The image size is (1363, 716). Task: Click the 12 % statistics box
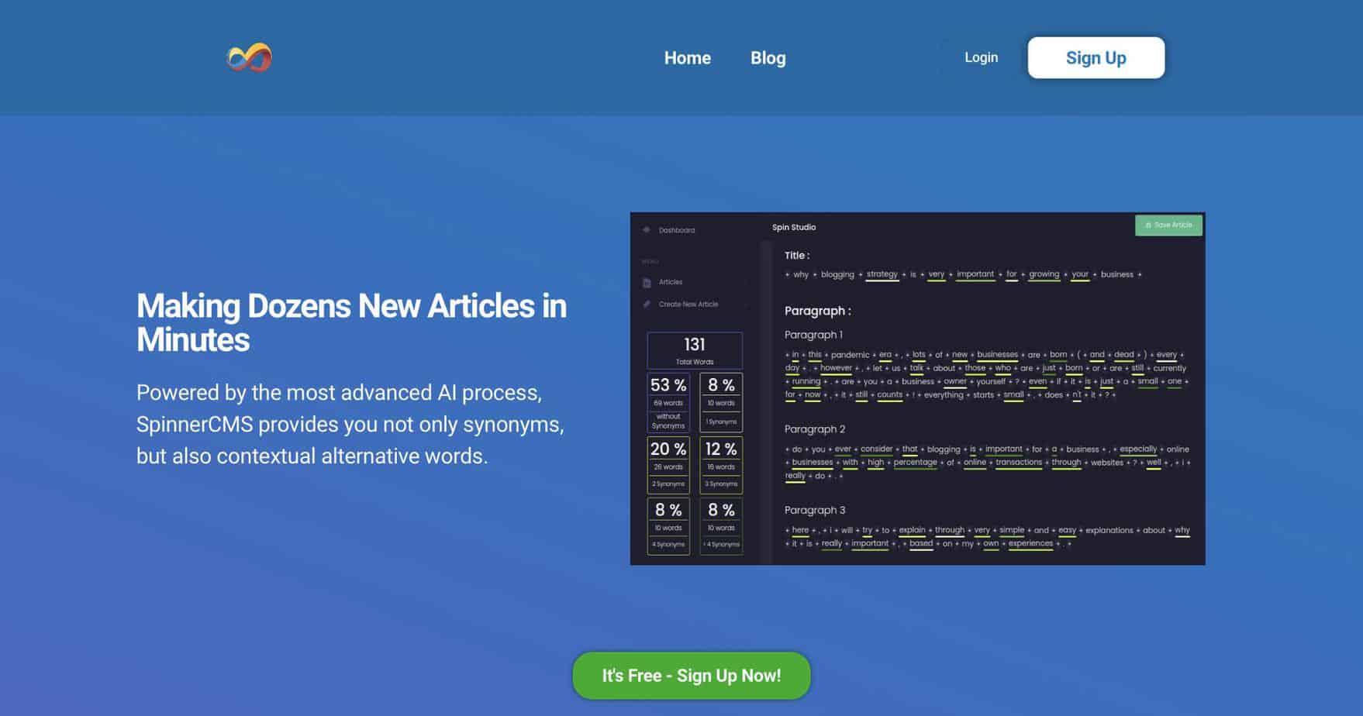pyautogui.click(x=721, y=465)
